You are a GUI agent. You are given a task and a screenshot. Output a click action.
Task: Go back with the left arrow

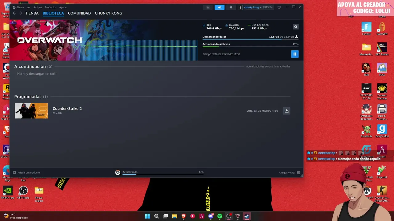14,13
